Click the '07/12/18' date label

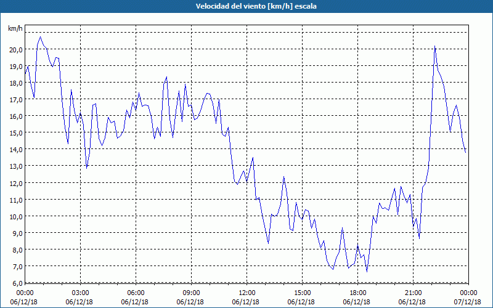point(468,302)
